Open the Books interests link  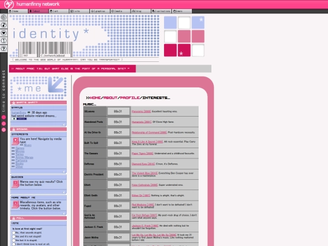click(19, 163)
